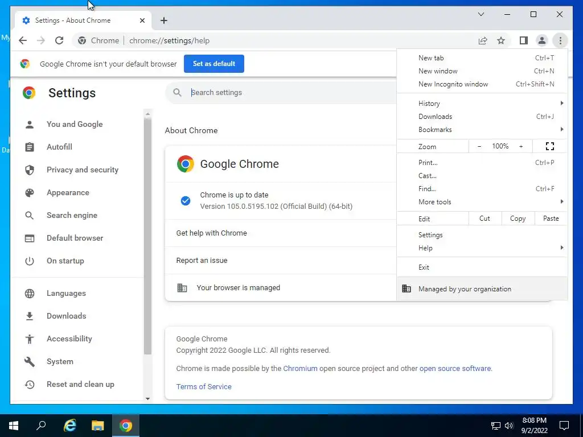Click the Default browser window icon

tap(30, 238)
